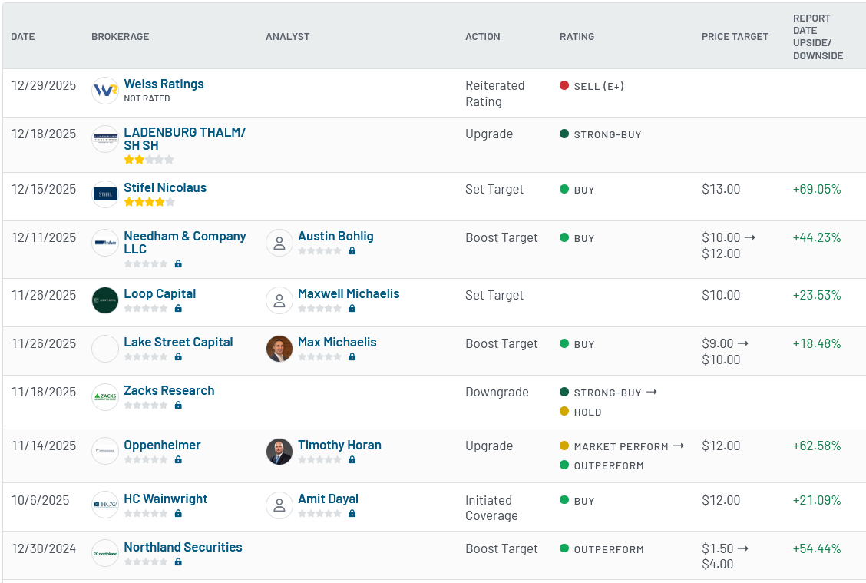Click Stifel Nicolaus's four-star rating

point(149,202)
